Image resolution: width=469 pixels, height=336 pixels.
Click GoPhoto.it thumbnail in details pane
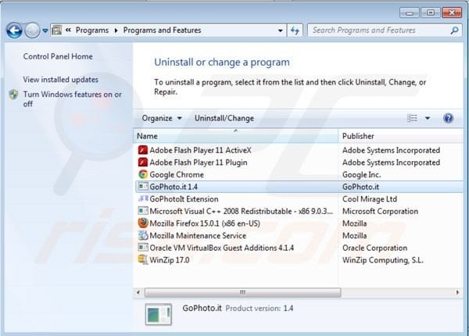click(159, 314)
